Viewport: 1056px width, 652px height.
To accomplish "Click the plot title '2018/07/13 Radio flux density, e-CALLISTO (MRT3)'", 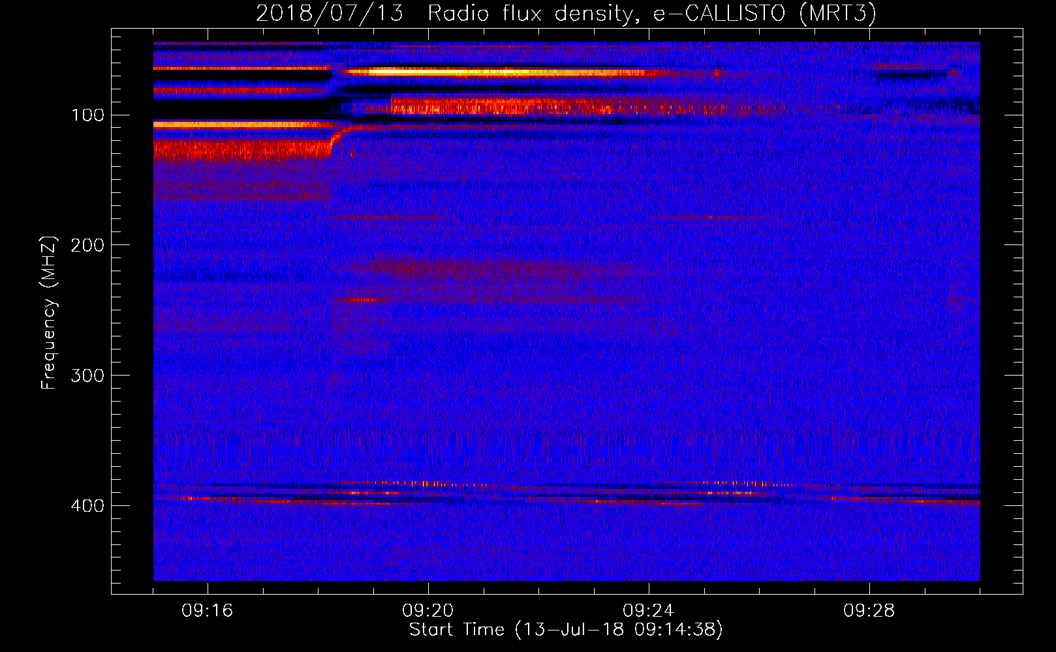I will [566, 14].
